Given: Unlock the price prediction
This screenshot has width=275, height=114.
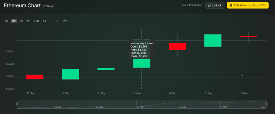Looking at the screenshot, I should click(x=215, y=5).
